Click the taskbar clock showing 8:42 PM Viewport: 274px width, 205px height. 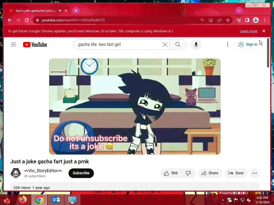coord(262,200)
